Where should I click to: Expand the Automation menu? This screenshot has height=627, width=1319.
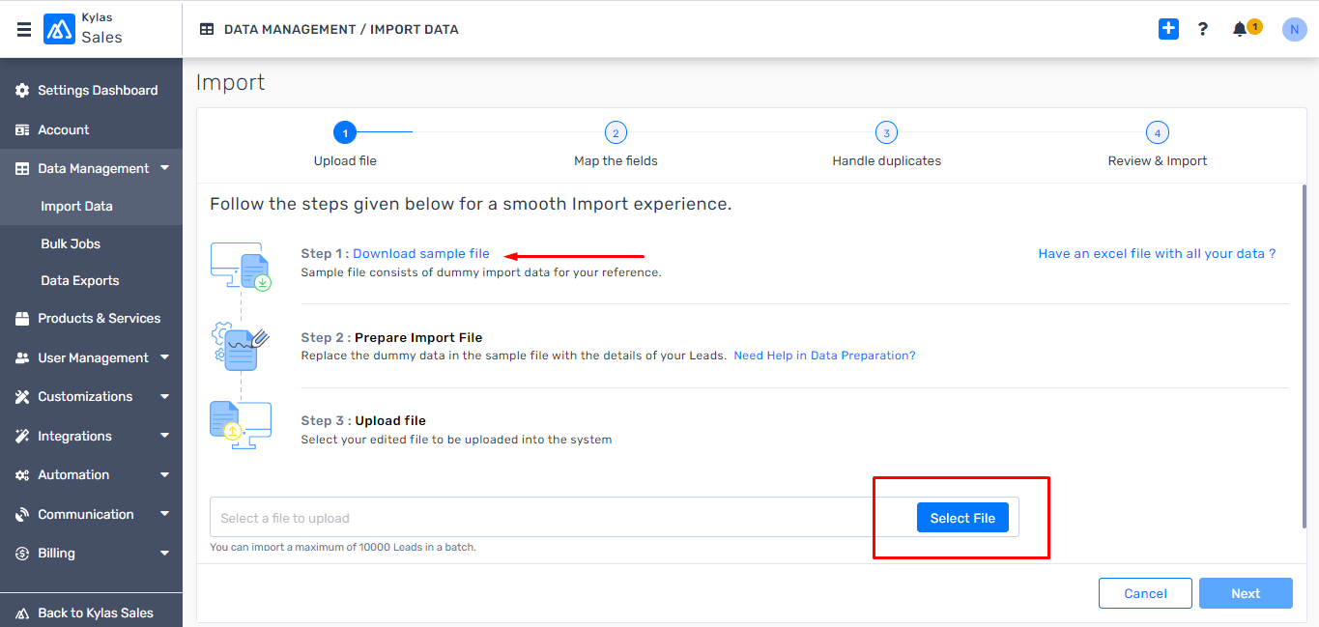(x=164, y=475)
